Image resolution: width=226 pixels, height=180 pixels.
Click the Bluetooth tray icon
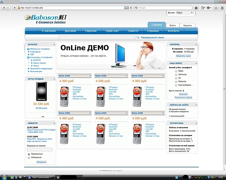pyautogui.click(x=209, y=177)
